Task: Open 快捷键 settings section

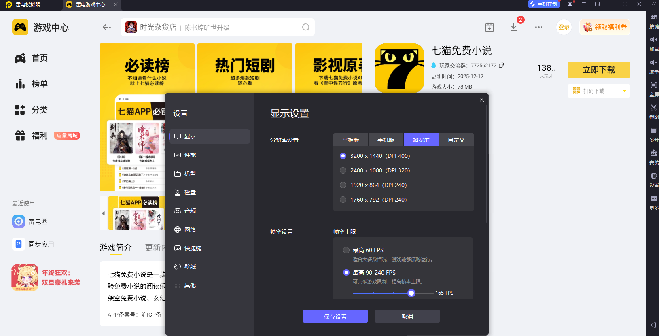Action: 210,248
